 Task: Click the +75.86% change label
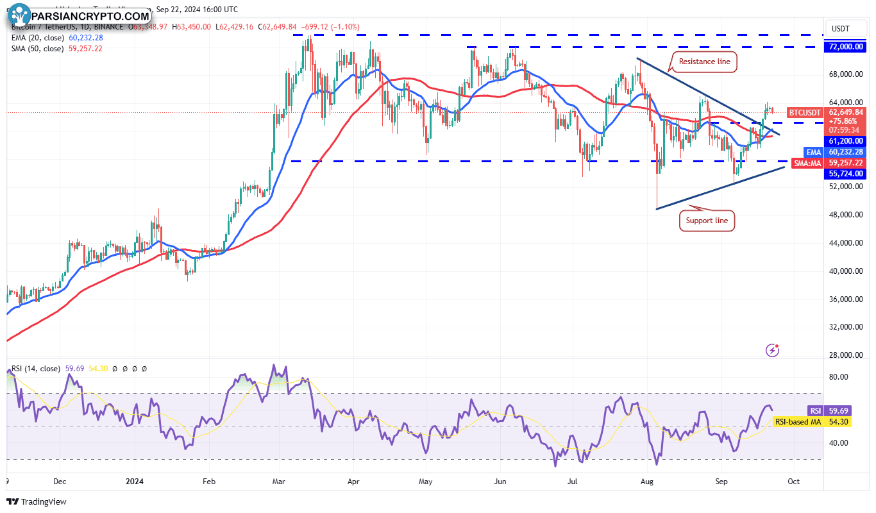(x=843, y=121)
